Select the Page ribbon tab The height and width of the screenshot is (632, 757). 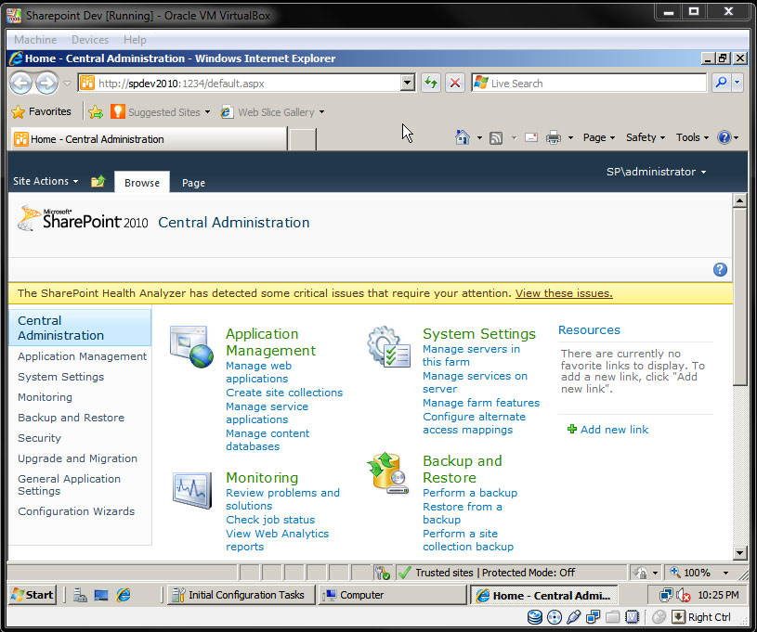coord(193,183)
